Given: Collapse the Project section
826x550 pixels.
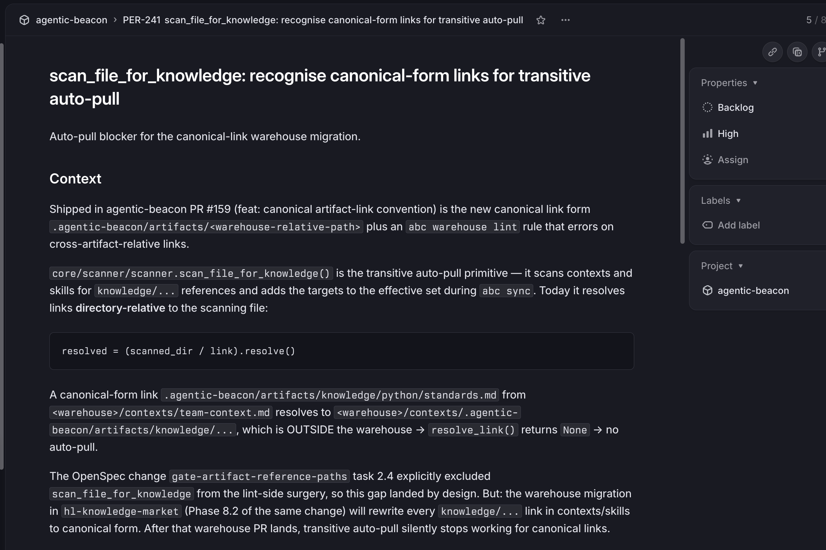Looking at the screenshot, I should coord(722,266).
